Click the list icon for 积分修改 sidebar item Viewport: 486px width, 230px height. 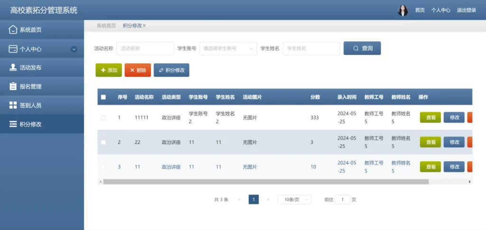click(13, 124)
